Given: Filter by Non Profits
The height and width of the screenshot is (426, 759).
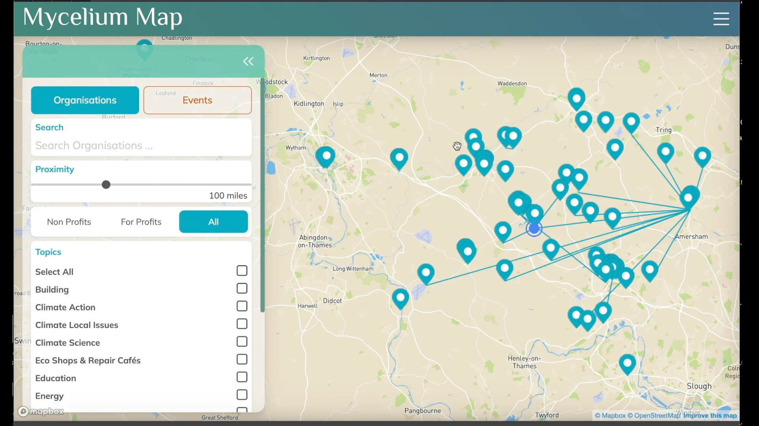Looking at the screenshot, I should [x=69, y=222].
